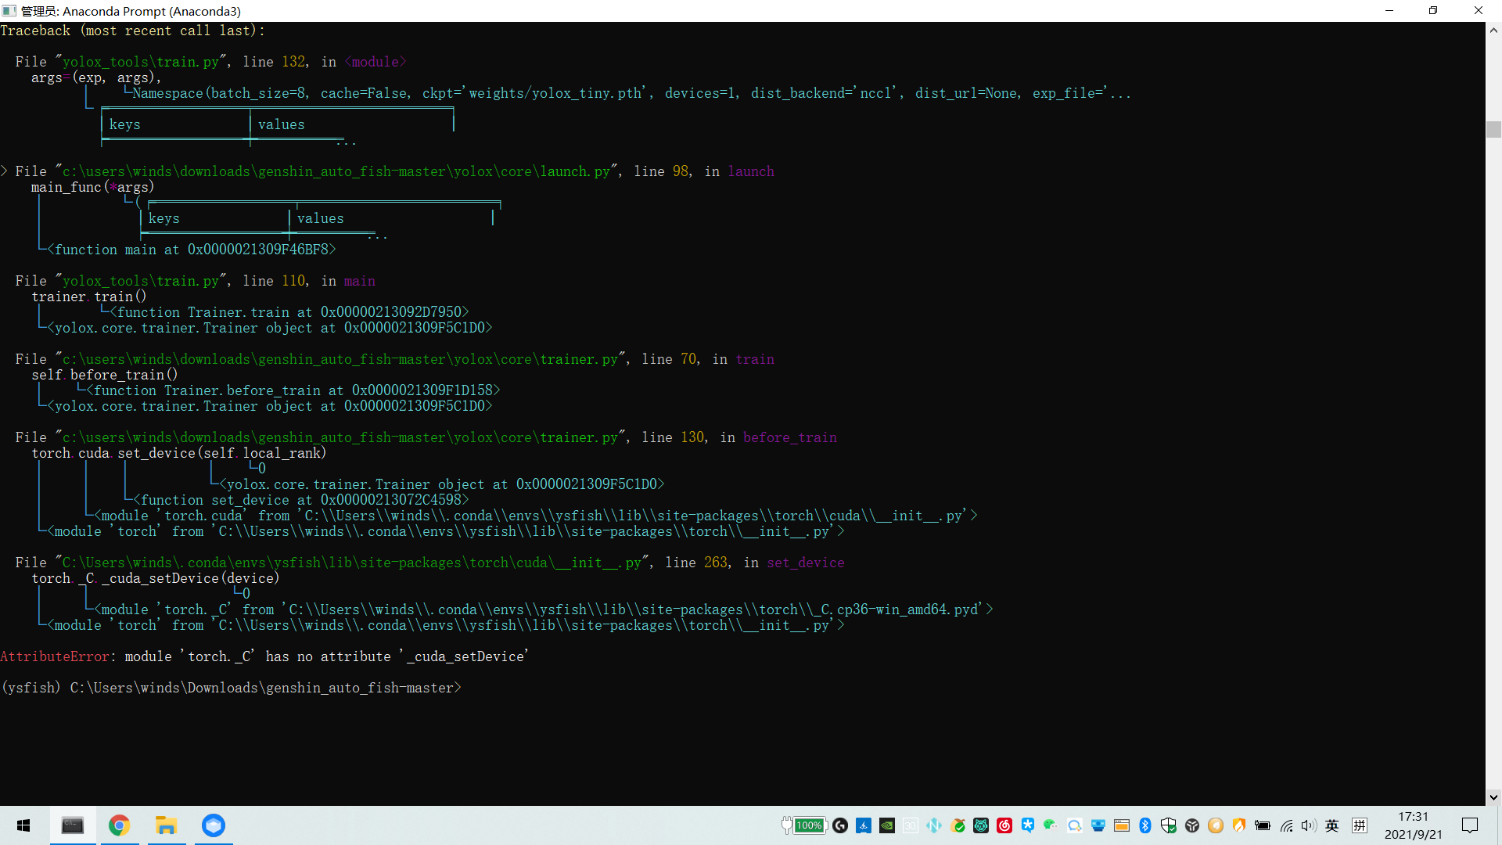1502x845 pixels.
Task: Click the Wi-Fi network tray icon
Action: [x=1286, y=825]
